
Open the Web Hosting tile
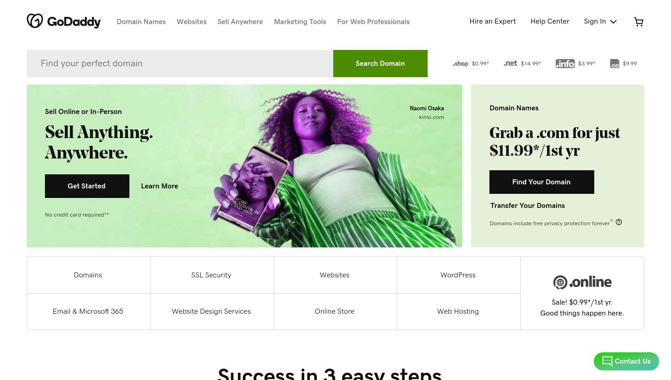[x=459, y=311]
